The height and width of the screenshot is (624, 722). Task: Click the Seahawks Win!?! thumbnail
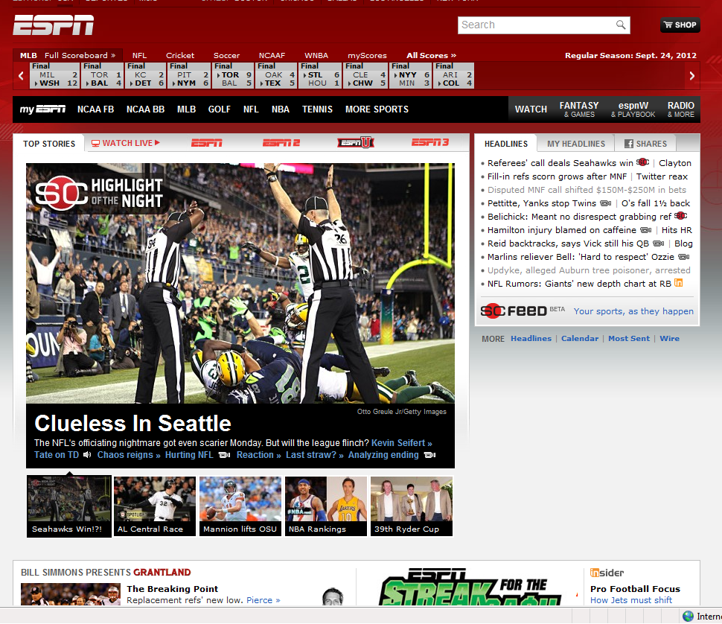click(x=69, y=506)
